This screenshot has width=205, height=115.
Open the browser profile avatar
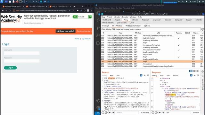click(x=88, y=11)
